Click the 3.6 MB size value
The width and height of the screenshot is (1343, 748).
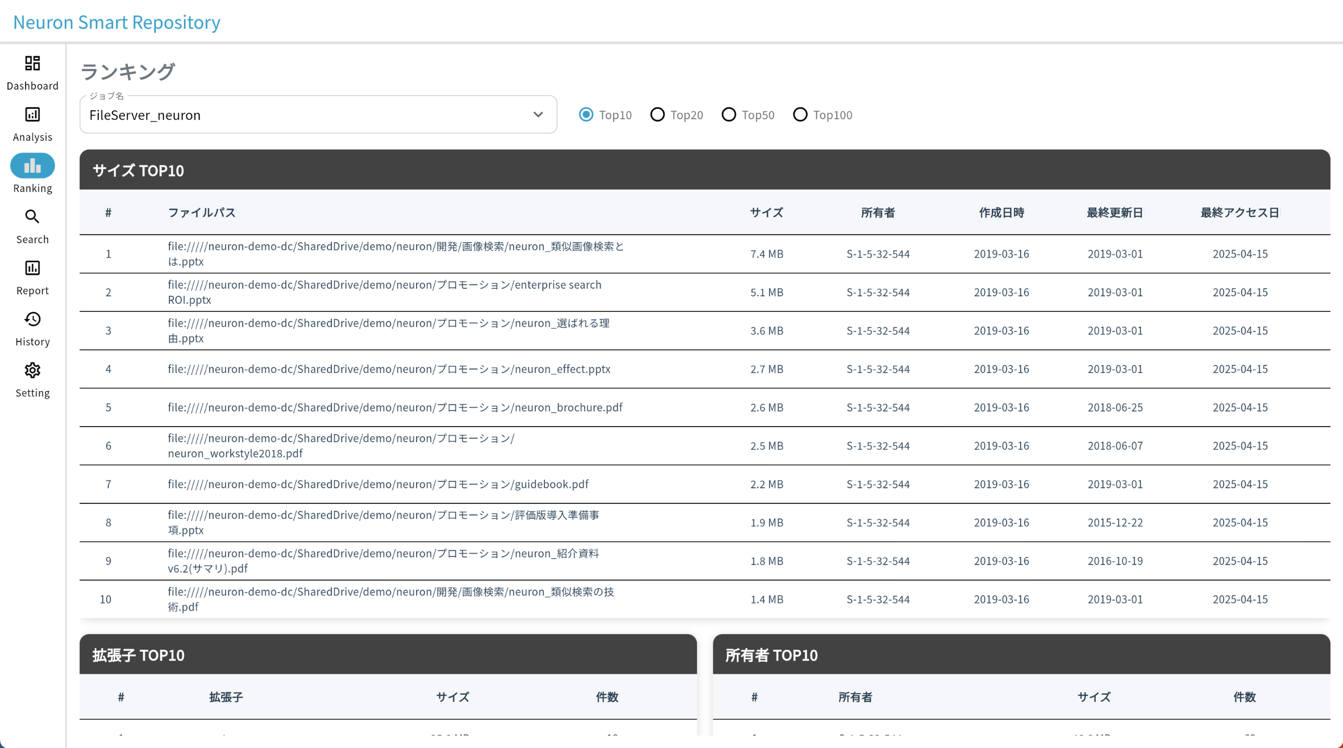click(766, 330)
